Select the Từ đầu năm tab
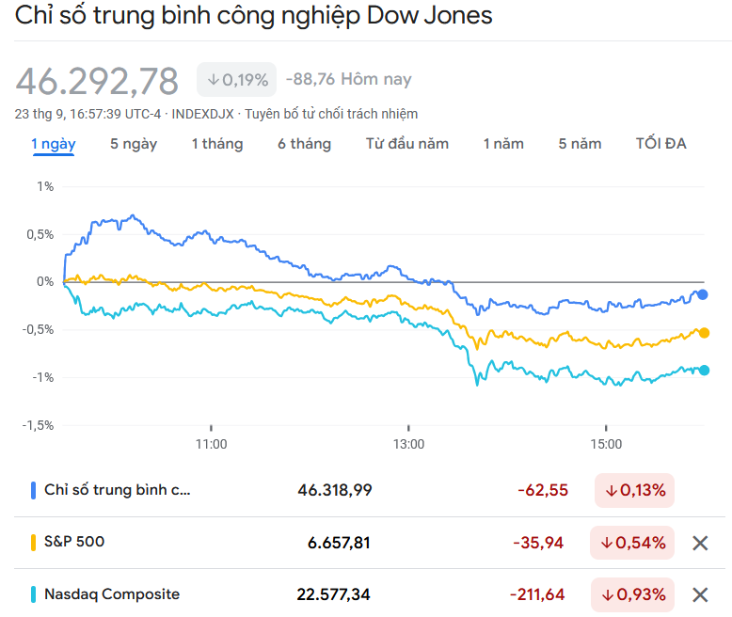This screenshot has width=732, height=617. click(x=407, y=144)
